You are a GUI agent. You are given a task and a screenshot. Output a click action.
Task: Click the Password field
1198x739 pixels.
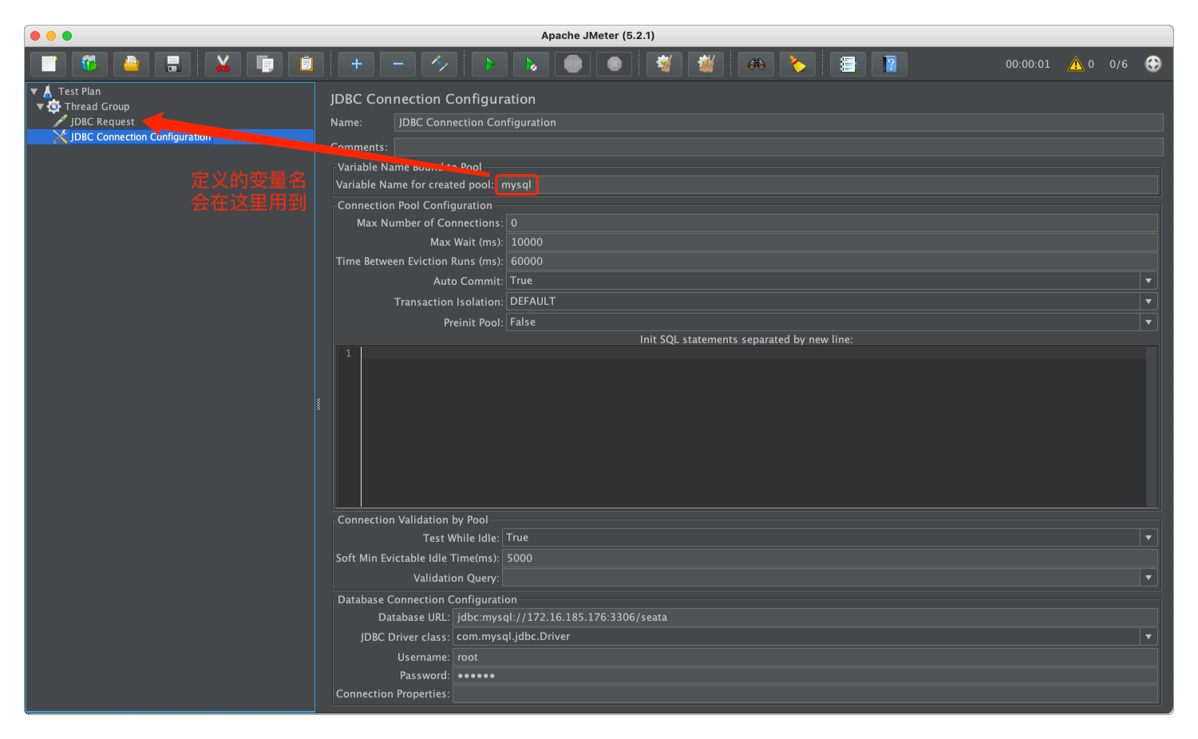click(x=805, y=675)
